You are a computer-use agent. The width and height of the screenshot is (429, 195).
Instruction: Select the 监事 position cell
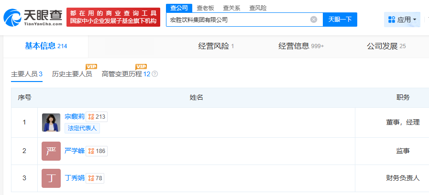pyautogui.click(x=403, y=151)
